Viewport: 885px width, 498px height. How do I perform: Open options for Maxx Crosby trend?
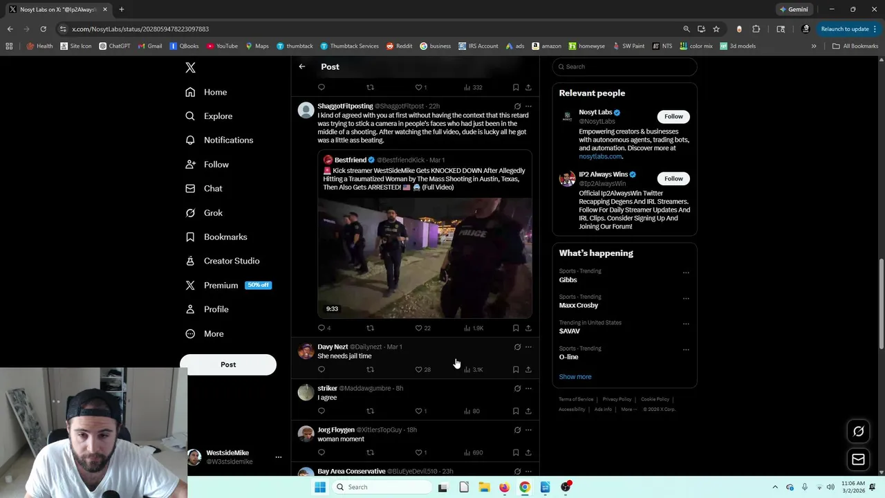pyautogui.click(x=686, y=298)
